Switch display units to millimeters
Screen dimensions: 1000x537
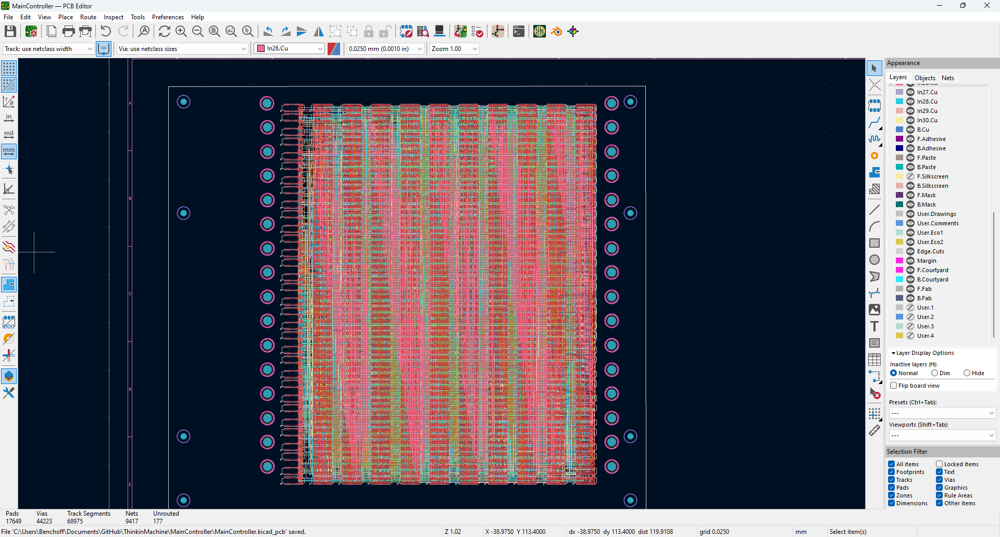(9, 151)
